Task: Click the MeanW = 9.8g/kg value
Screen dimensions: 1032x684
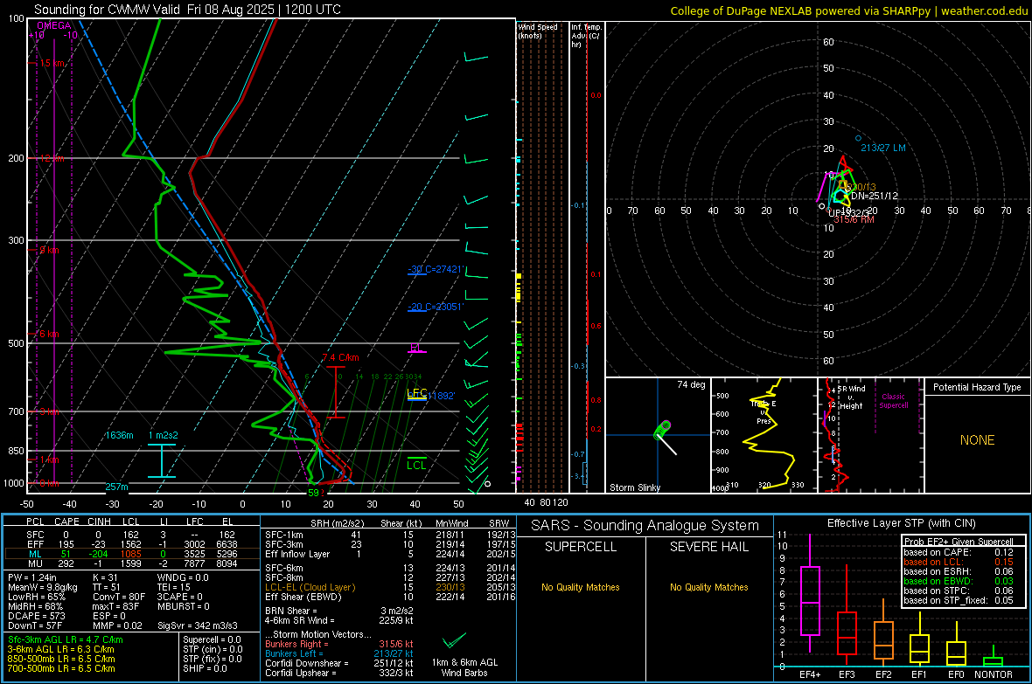Action: tap(42, 587)
